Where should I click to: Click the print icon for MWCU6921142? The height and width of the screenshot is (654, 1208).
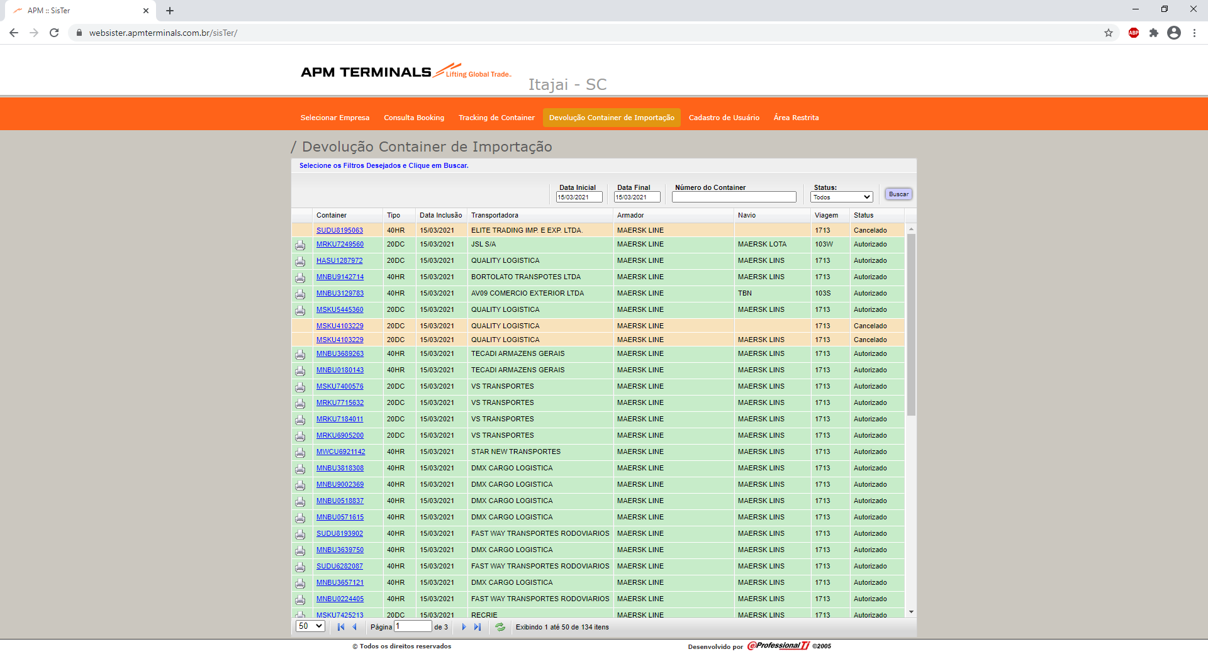[x=300, y=453]
